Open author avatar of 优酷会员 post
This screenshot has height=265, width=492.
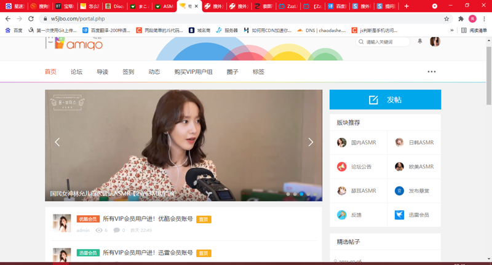pos(62,223)
